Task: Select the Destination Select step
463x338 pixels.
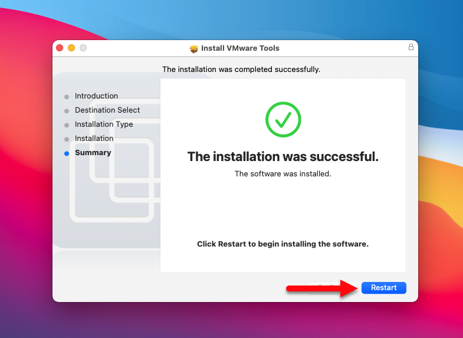Action: [x=107, y=110]
